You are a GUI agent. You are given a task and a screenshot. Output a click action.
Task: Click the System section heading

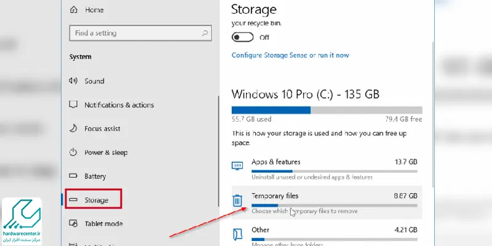point(81,57)
